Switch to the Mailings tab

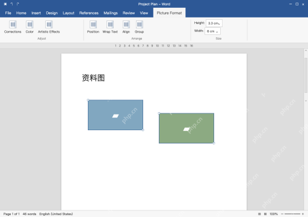[x=111, y=13]
